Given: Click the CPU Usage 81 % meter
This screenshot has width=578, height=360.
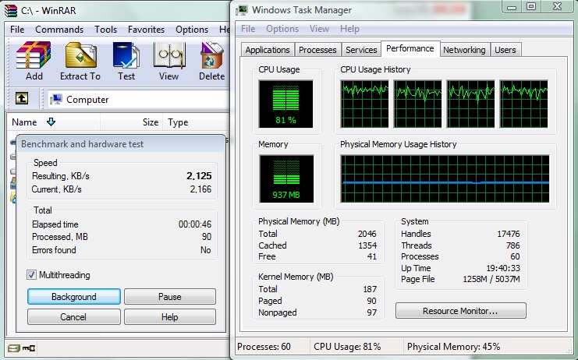Looking at the screenshot, I should (x=285, y=104).
